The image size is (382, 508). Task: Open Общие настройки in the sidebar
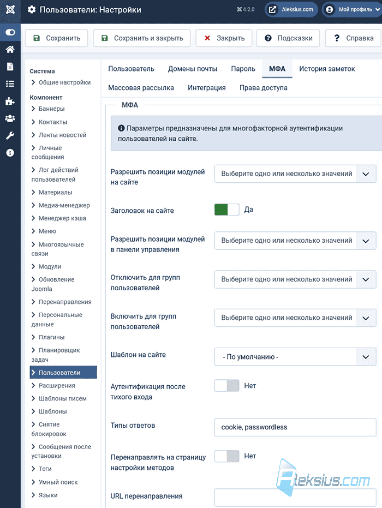click(61, 82)
